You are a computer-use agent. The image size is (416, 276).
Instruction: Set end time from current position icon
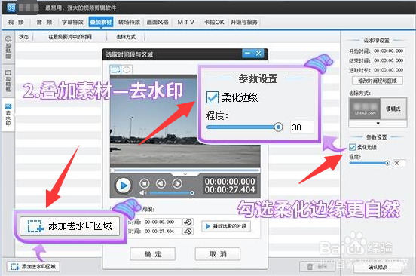188,232
